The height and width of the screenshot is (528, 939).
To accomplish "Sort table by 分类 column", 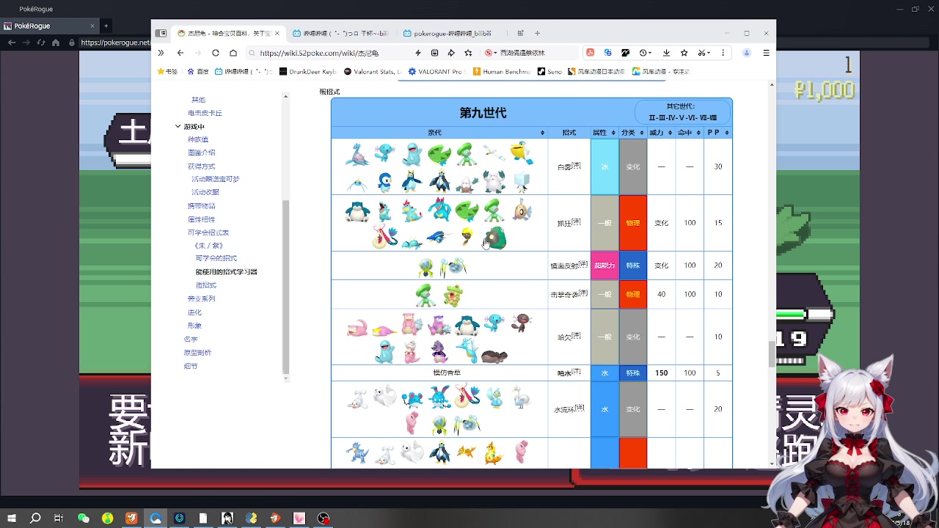I will [633, 133].
